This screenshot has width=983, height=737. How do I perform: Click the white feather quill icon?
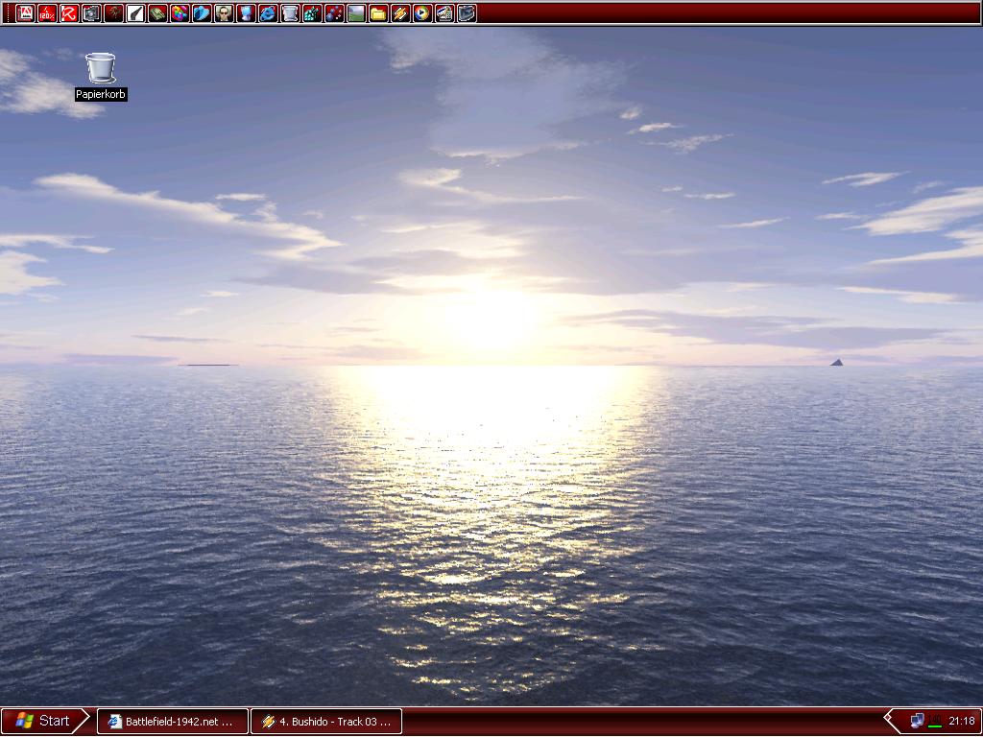tap(135, 13)
